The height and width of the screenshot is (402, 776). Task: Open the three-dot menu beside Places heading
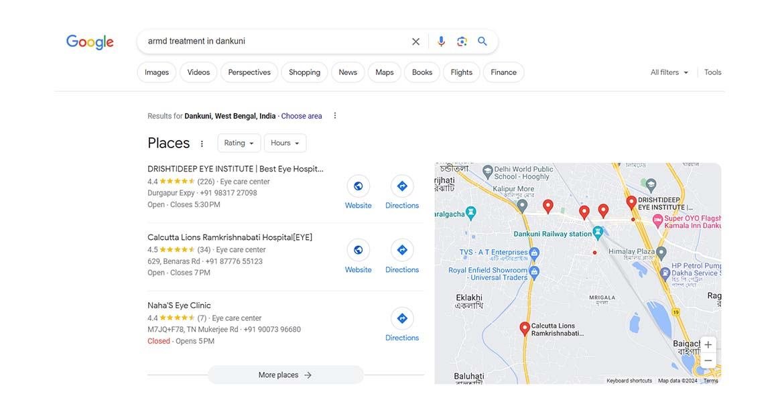tap(202, 143)
